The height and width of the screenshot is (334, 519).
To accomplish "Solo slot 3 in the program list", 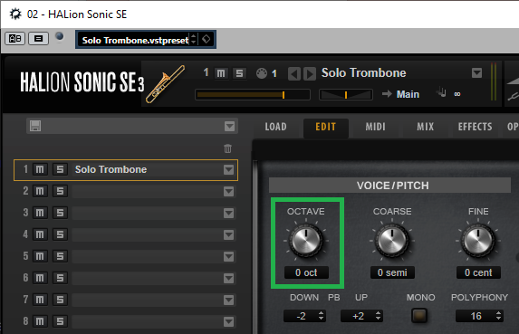I will 60,213.
